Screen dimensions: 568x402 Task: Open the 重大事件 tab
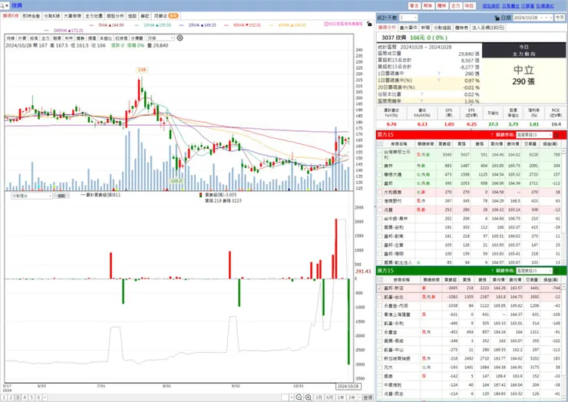(x=408, y=28)
